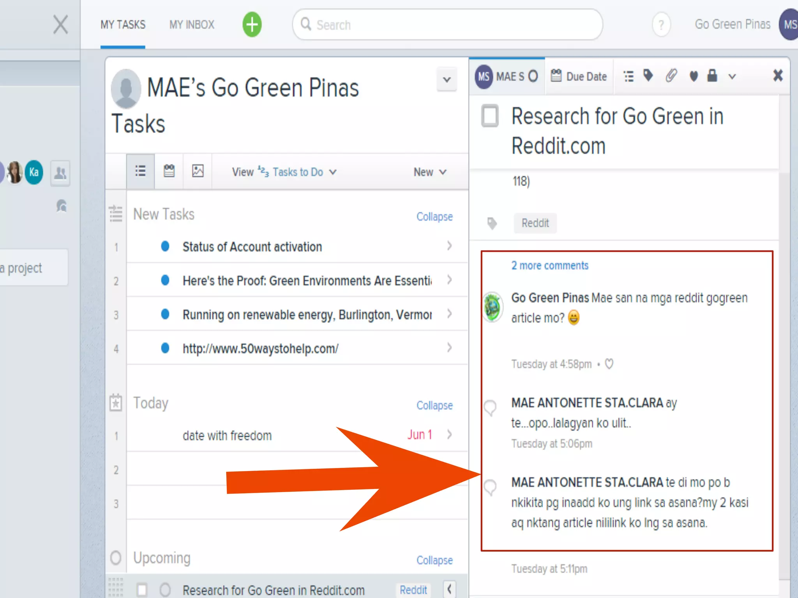Click the lock privacy icon
This screenshot has height=598, width=798.
click(712, 76)
